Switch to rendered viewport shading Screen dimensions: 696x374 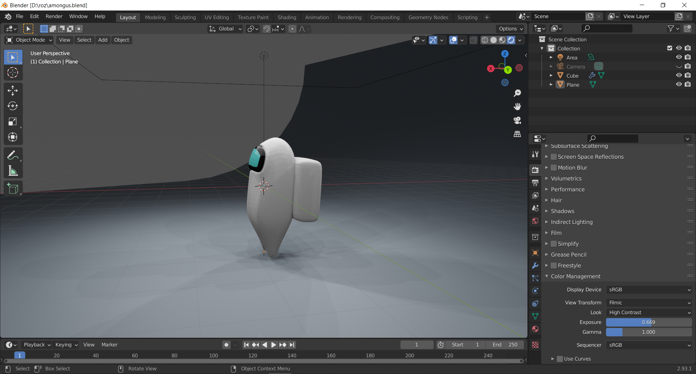[511, 40]
